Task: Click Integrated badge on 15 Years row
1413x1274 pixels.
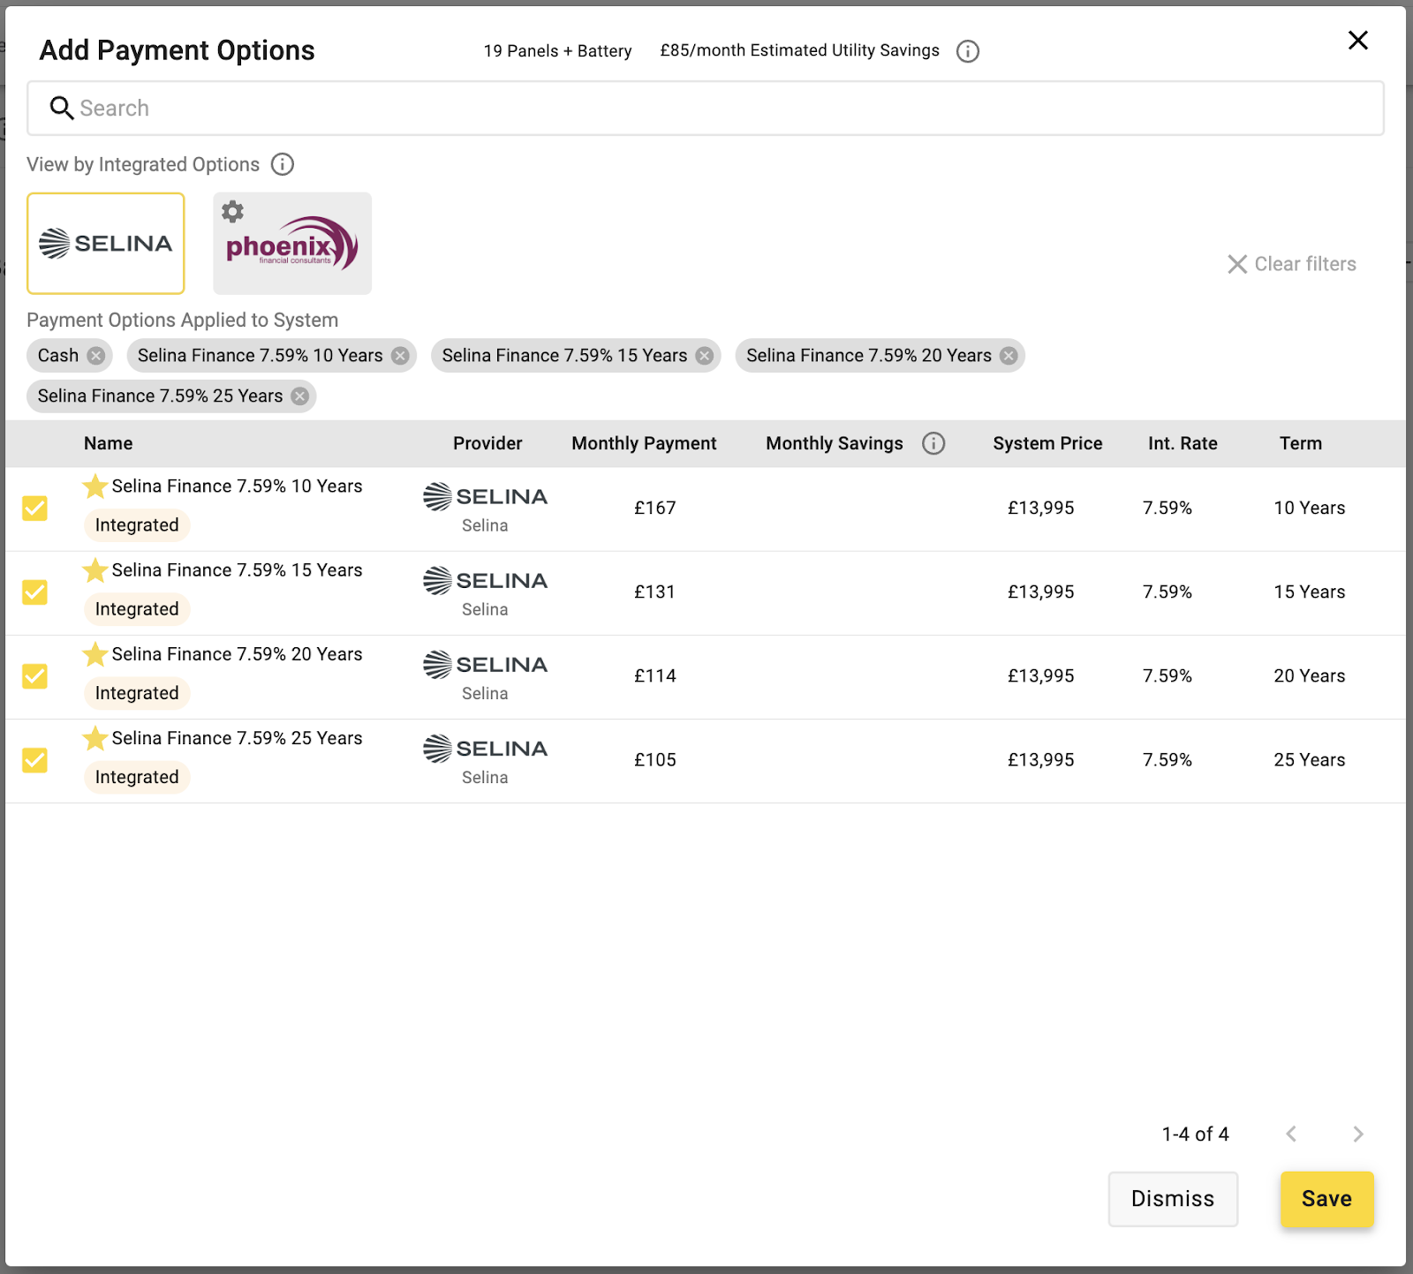Action: pos(137,609)
